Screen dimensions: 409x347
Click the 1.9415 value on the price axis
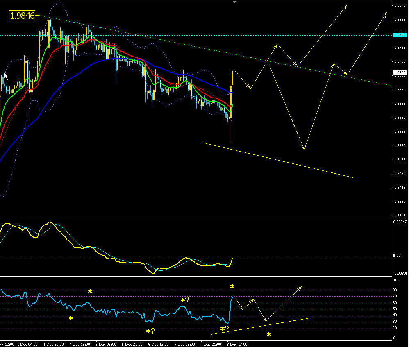400,188
